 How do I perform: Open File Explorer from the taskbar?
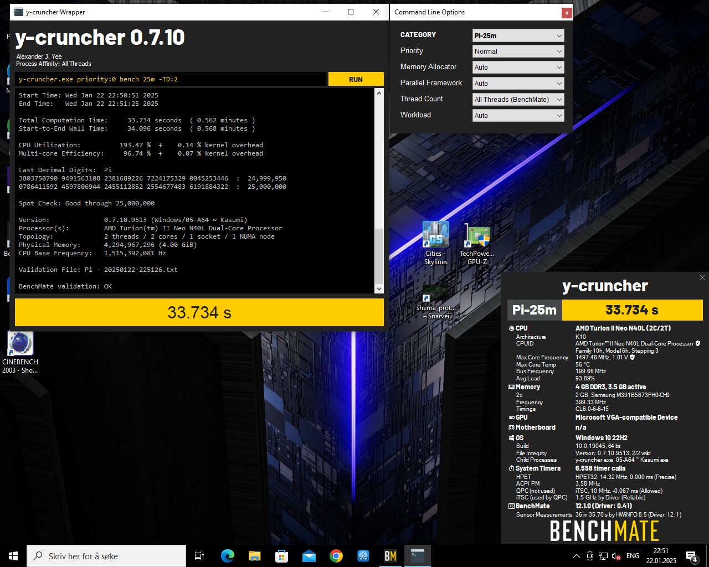[254, 556]
